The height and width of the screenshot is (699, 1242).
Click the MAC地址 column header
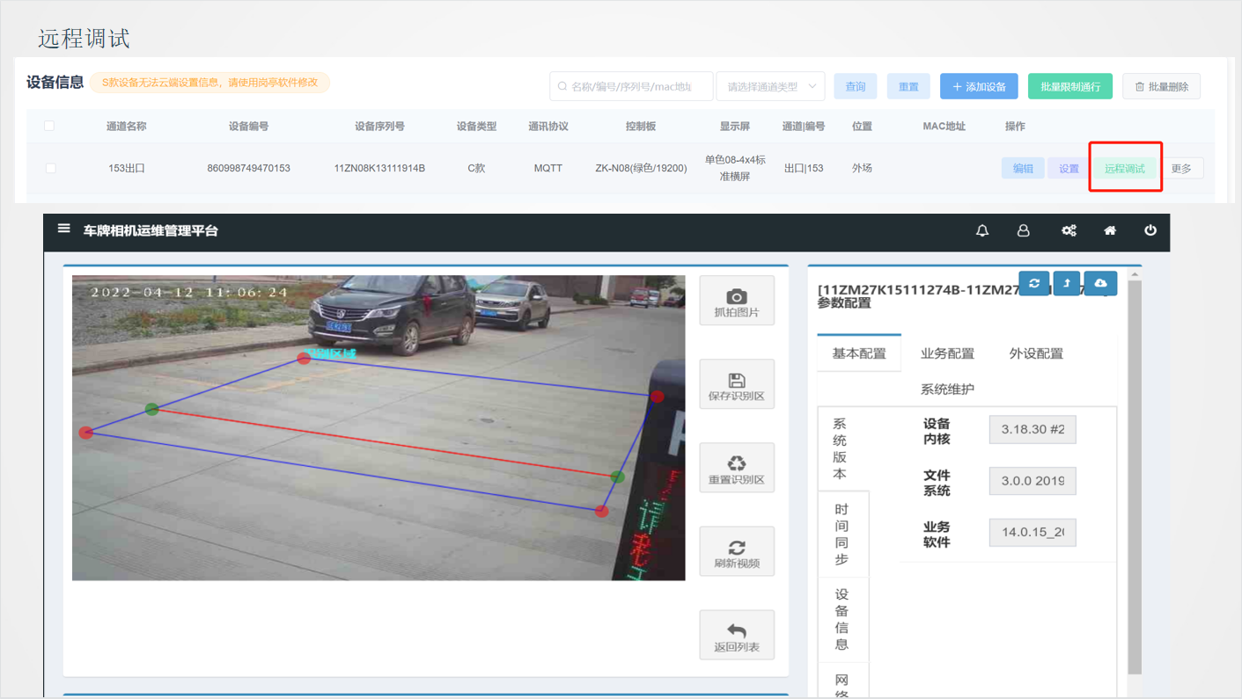(x=944, y=126)
